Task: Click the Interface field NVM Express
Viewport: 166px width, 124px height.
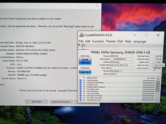Action: [x=121, y=62]
